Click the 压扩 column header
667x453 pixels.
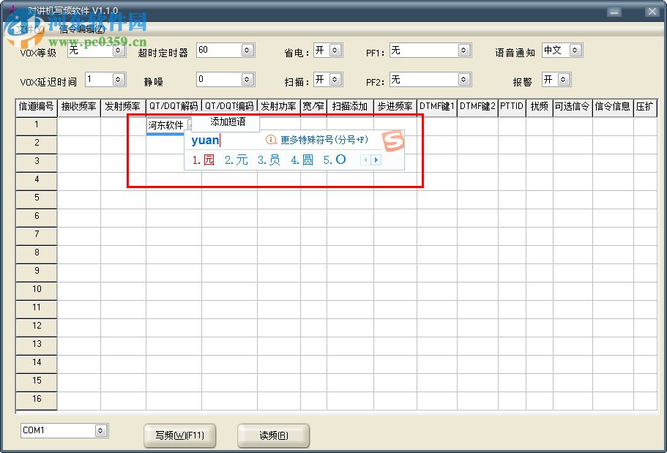(x=645, y=107)
